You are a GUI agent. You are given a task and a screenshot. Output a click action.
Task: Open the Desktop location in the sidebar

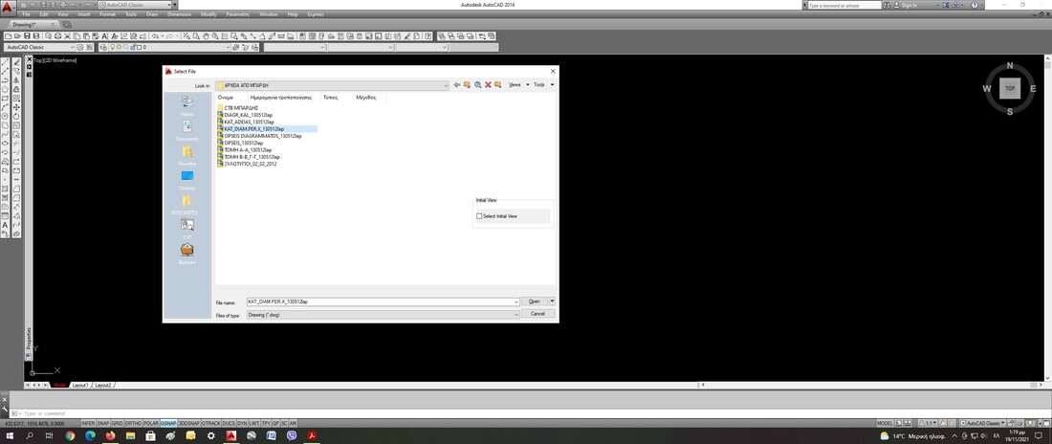tap(186, 177)
